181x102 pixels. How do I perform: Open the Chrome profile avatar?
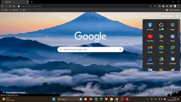coord(175,6)
